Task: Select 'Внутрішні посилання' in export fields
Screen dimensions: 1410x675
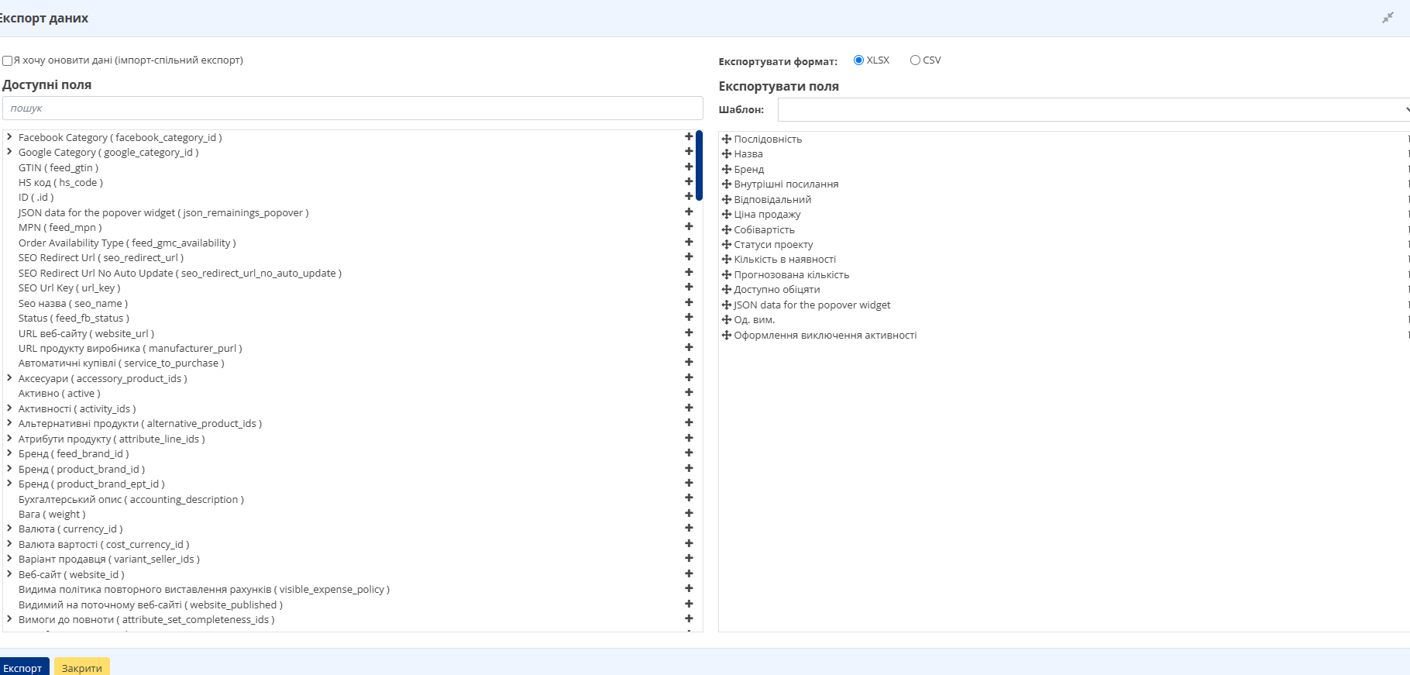Action: tap(786, 184)
